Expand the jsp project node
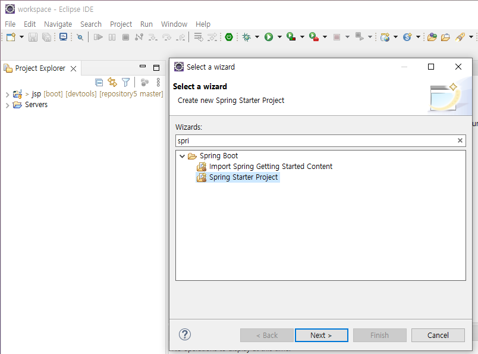This screenshot has width=478, height=354. point(7,95)
